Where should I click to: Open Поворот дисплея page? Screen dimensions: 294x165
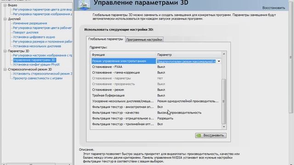(26, 33)
